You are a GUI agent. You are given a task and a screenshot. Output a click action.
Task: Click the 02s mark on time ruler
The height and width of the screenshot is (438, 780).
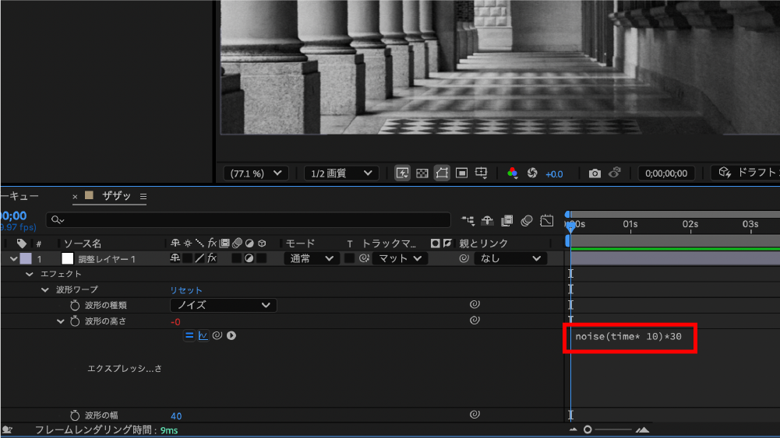pos(690,225)
